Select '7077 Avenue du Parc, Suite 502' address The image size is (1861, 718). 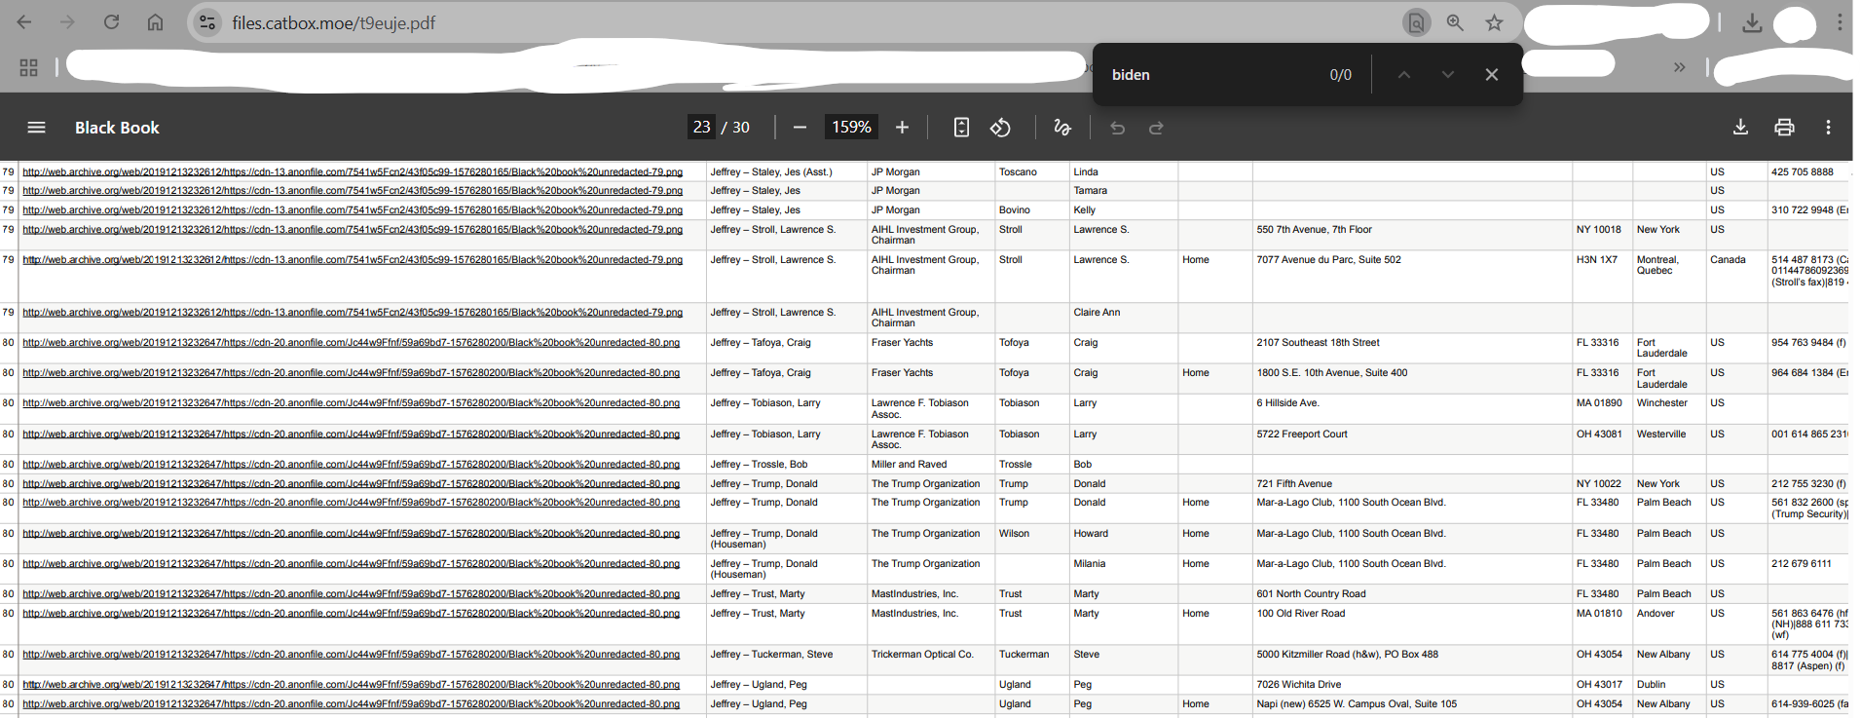tap(1328, 260)
